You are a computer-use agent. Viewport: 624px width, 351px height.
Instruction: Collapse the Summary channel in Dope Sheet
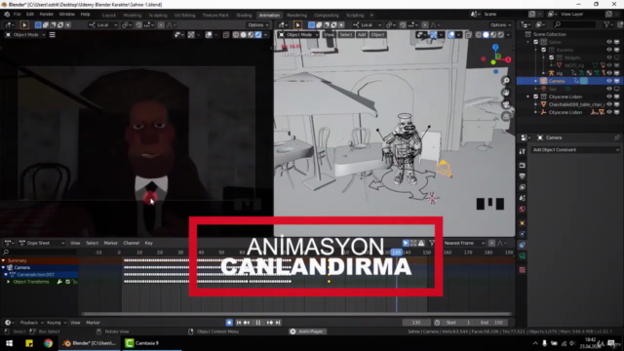(x=3, y=260)
